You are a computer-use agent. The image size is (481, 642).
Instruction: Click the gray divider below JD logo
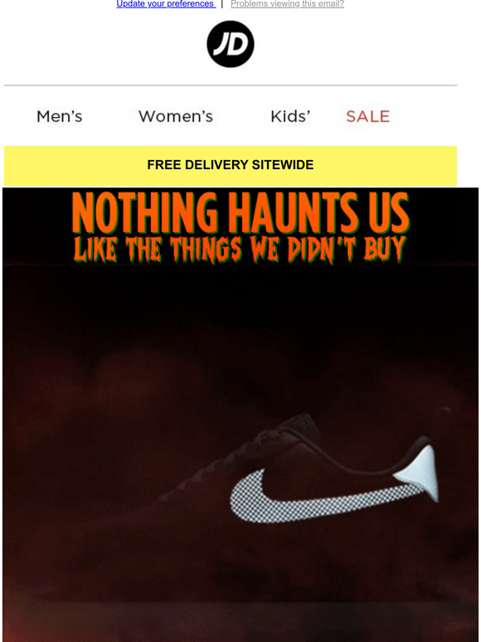pyautogui.click(x=230, y=85)
